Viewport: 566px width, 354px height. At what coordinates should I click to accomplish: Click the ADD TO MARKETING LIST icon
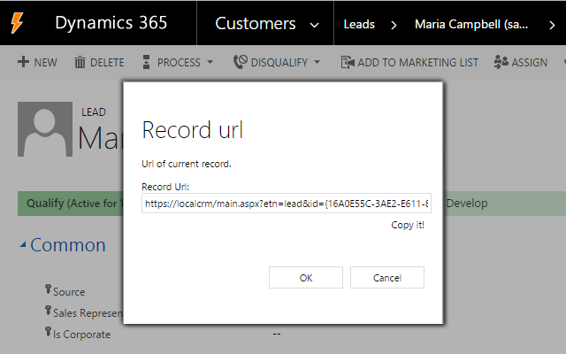point(348,62)
